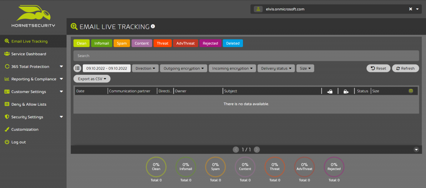The width and height of the screenshot is (426, 188).
Task: Open the Outgoing encryption dropdown
Action: pos(183,68)
